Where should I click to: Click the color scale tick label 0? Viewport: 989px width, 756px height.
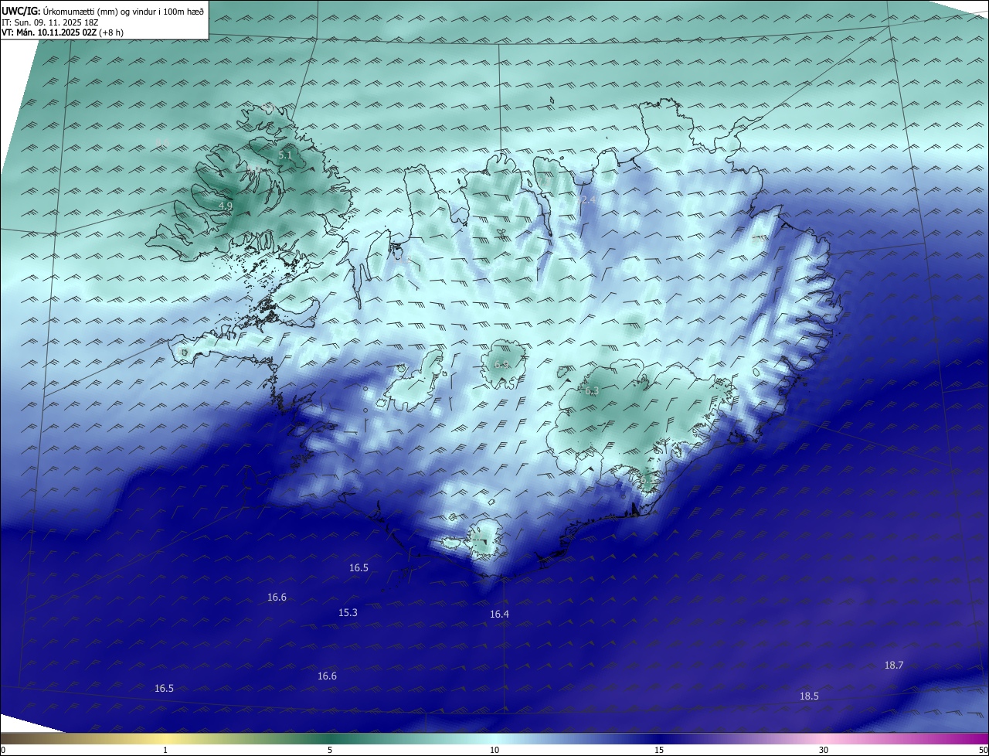pos(3,750)
